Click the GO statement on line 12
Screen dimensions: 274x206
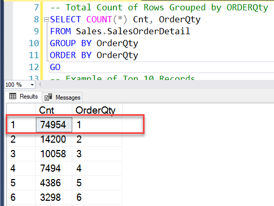(55, 67)
